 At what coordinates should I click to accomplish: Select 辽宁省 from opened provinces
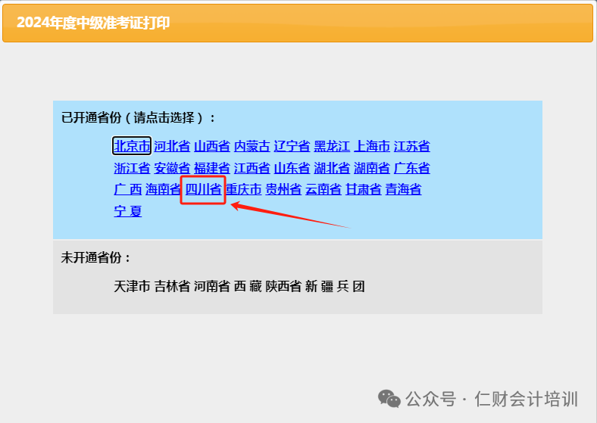pos(292,146)
